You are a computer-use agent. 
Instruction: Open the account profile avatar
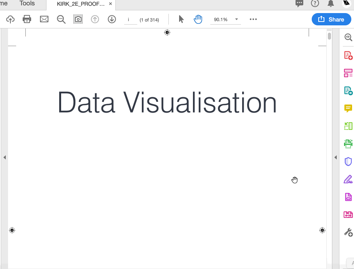(x=347, y=3)
